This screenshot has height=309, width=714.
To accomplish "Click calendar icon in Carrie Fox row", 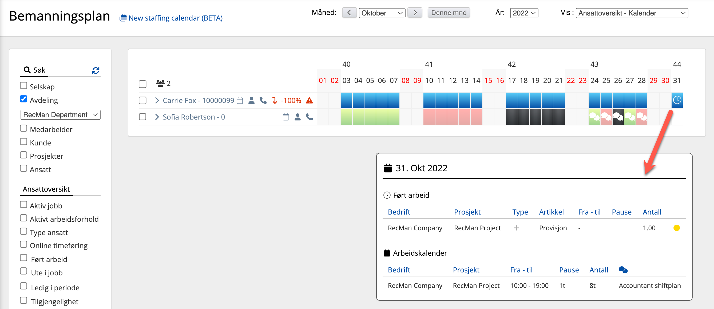I will [240, 100].
